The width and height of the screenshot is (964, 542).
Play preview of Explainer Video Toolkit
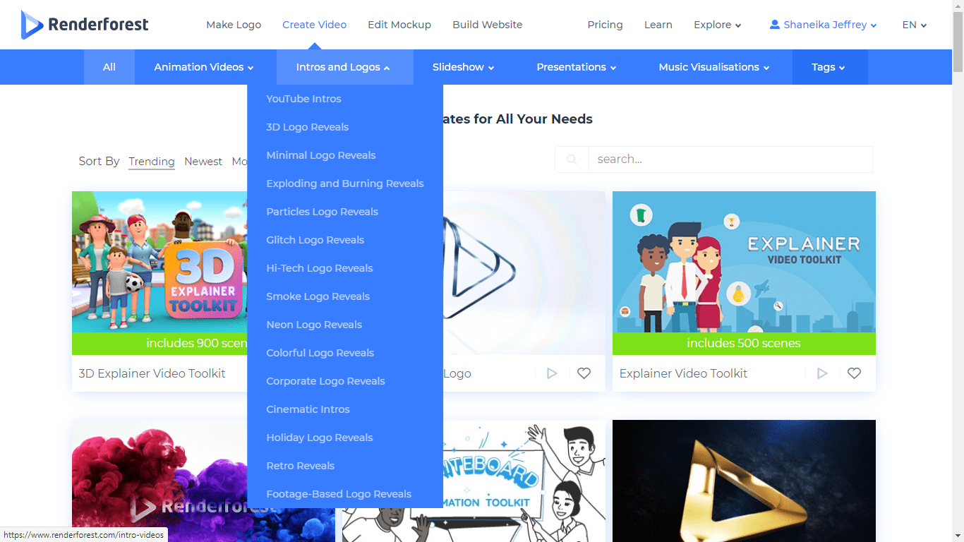[822, 373]
